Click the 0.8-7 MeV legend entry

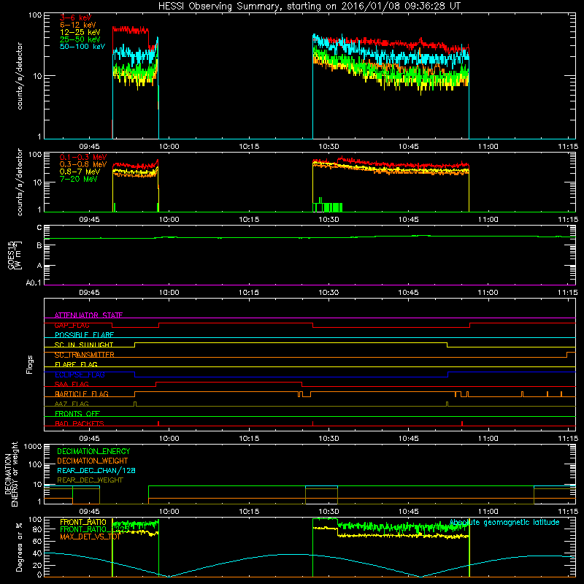[x=80, y=172]
